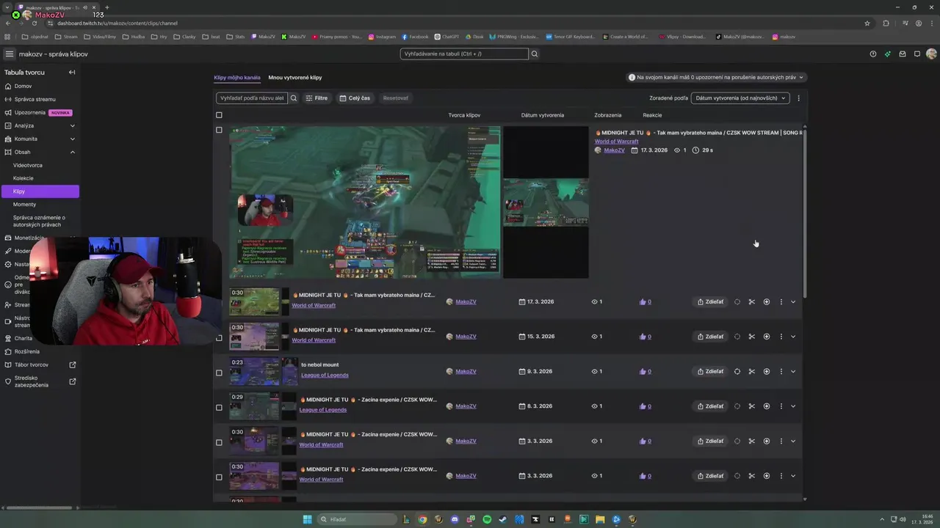Tick checkbox of the 15. 3. 2026 clip
Image resolution: width=940 pixels, height=528 pixels.
pos(219,337)
